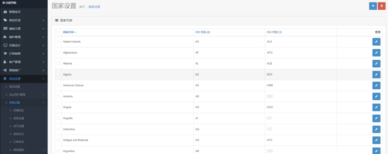Click the red delete trash button
Image resolution: width=388 pixels, height=154 pixels.
[x=382, y=6]
